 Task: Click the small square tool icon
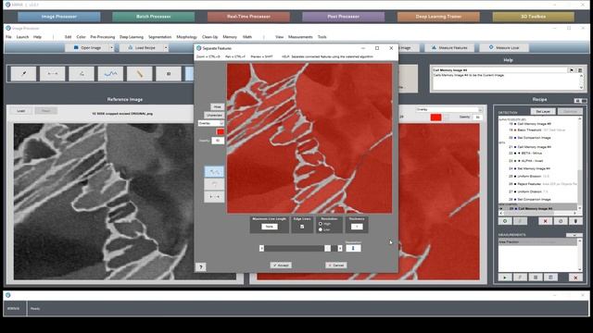[169, 74]
